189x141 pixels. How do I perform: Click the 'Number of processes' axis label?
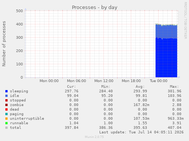[x=4, y=44]
